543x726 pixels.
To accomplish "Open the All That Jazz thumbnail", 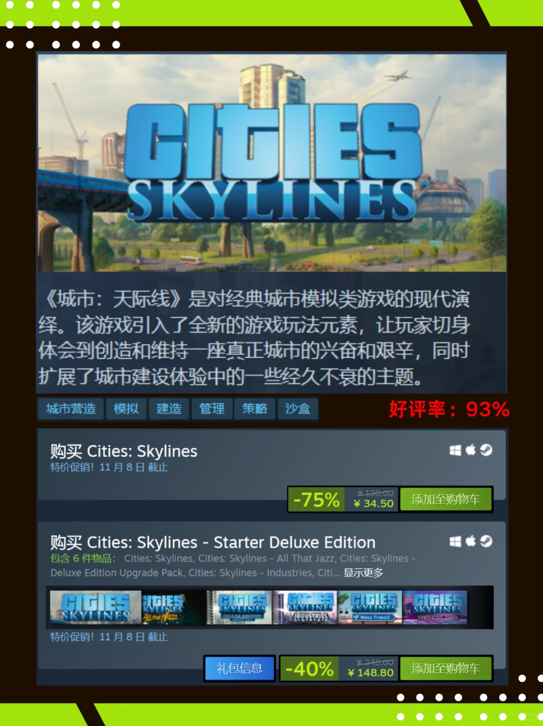I will 174,607.
